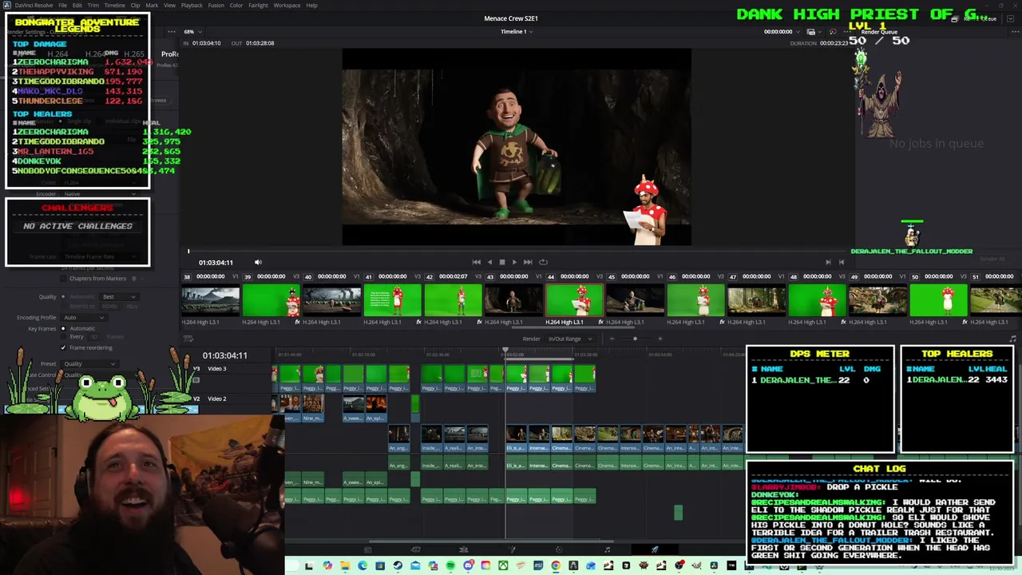The width and height of the screenshot is (1022, 575).
Task: Adjust the timeline zoom slider near Render
Action: pyautogui.click(x=635, y=339)
